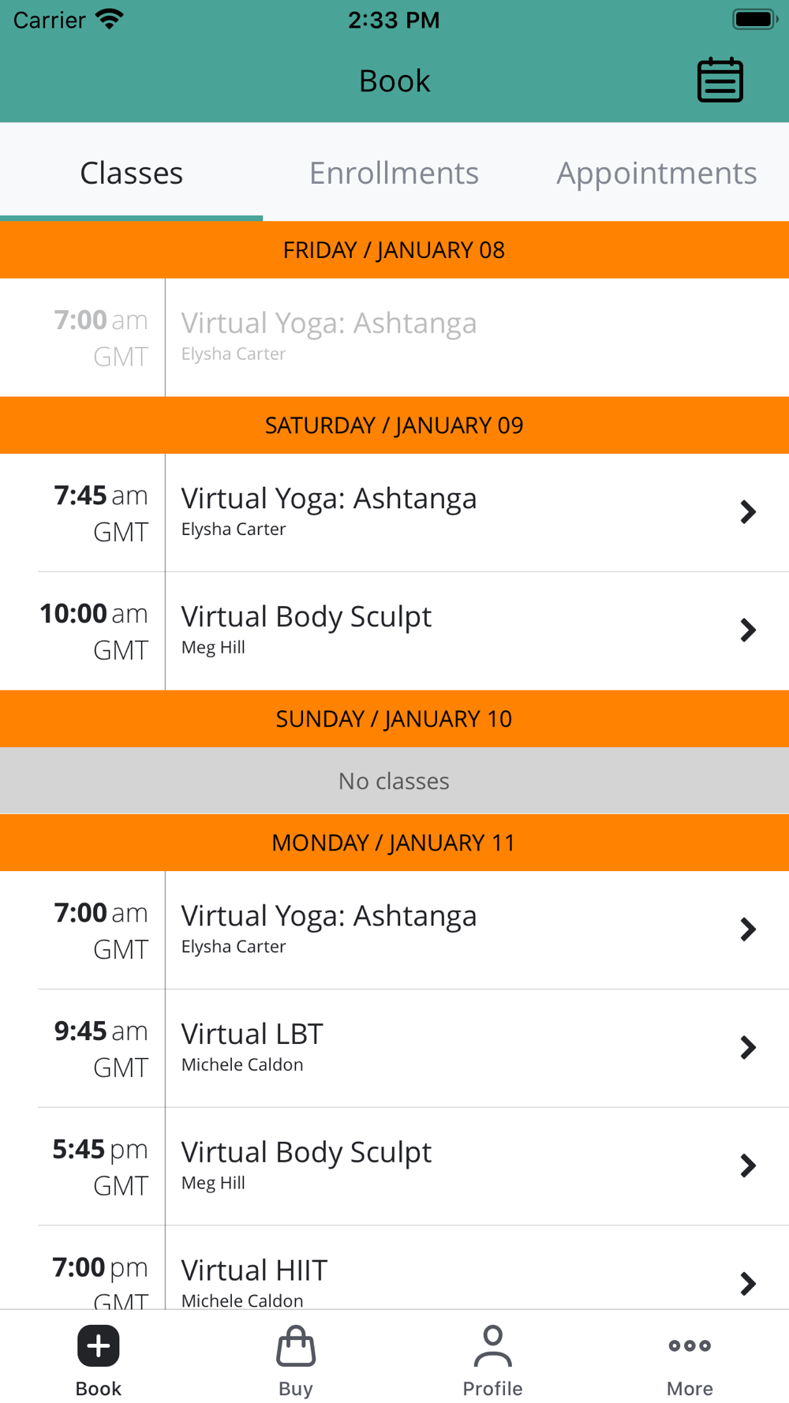
Task: Open the calendar view icon
Action: click(720, 80)
